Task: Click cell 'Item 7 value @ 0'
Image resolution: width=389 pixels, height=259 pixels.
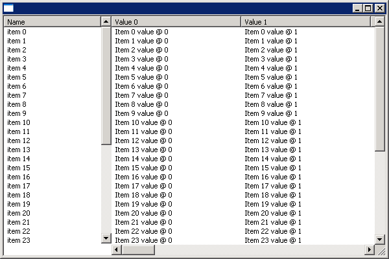Action: coord(141,95)
